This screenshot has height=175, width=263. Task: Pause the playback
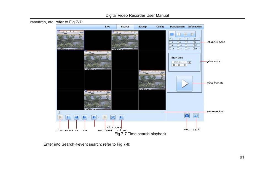(68, 117)
